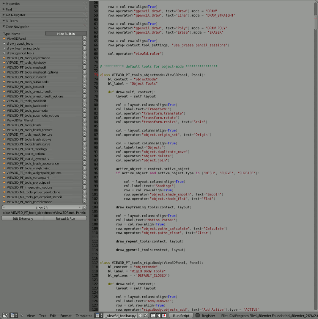Click the Reload & Run button

(x=65, y=218)
